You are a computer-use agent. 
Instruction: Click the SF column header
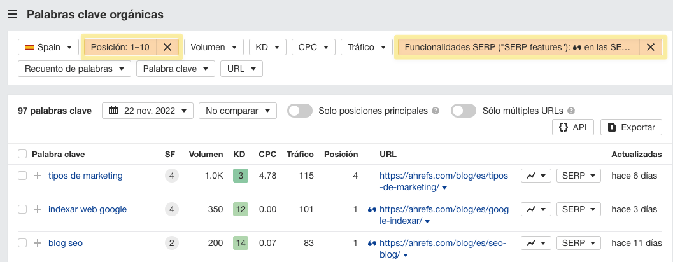tap(170, 154)
